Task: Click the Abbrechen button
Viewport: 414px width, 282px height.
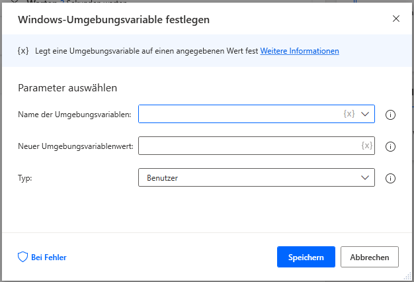Action: (370, 257)
